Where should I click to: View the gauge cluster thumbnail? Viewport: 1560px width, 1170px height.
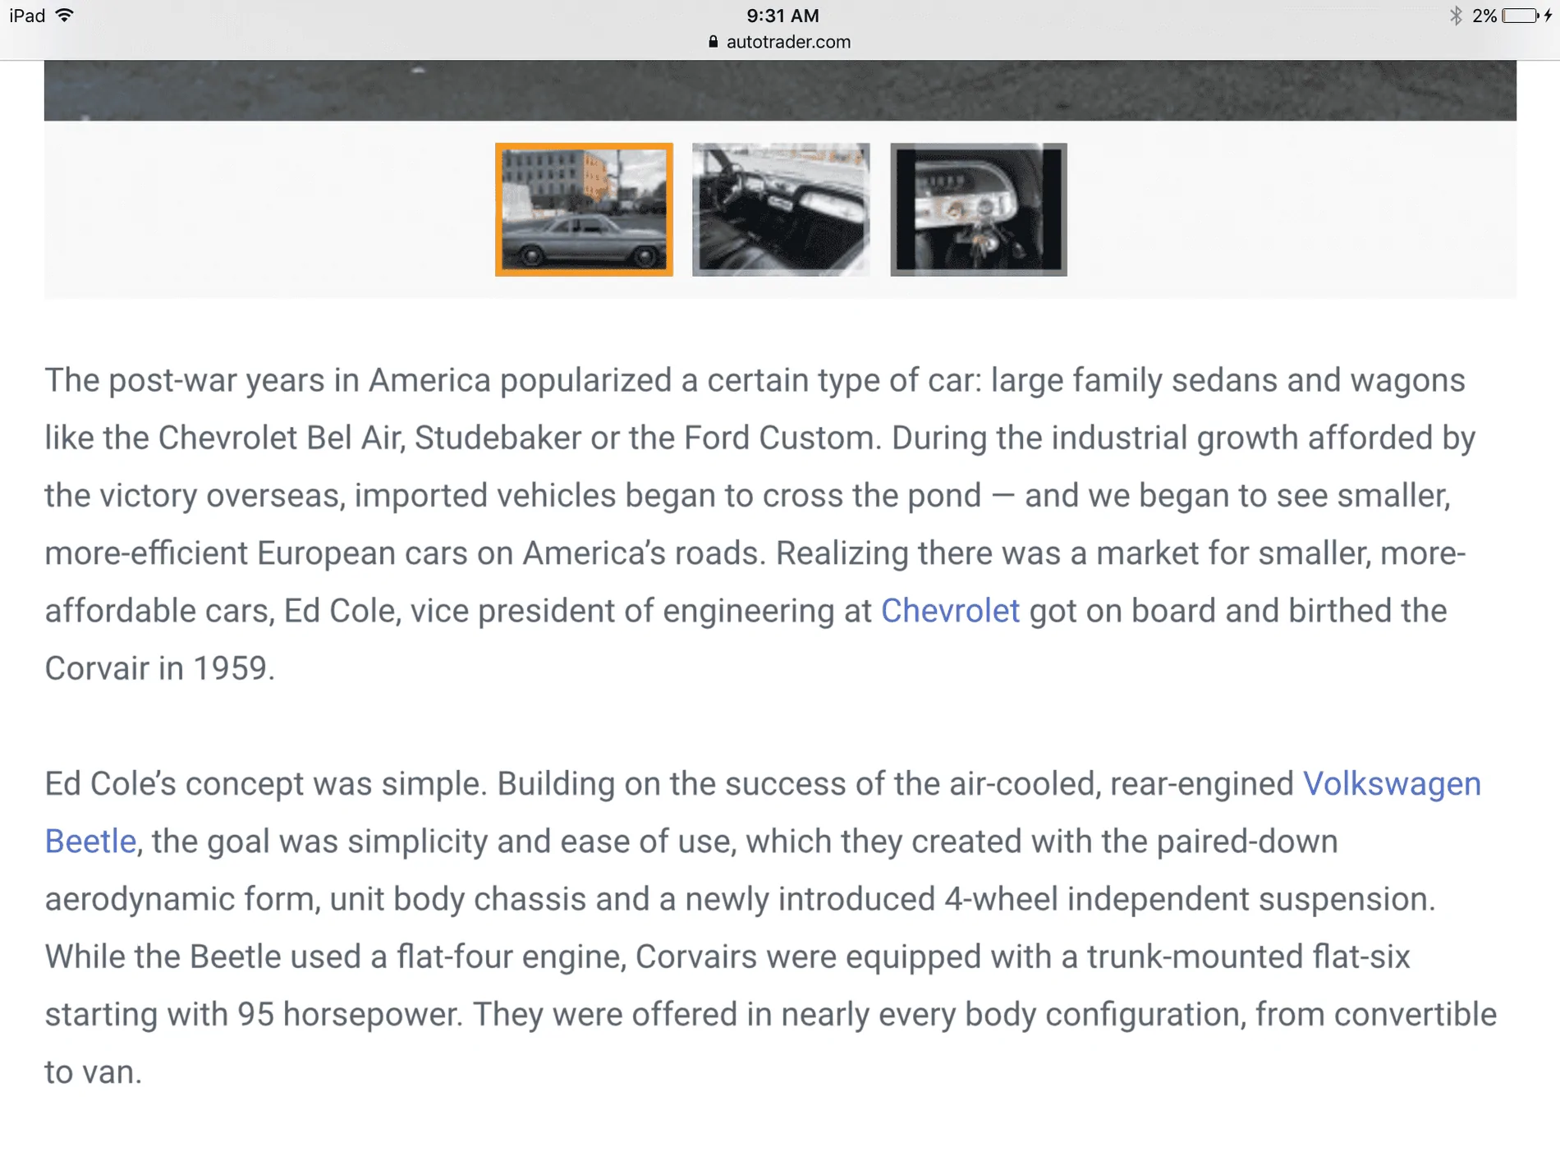pyautogui.click(x=979, y=209)
